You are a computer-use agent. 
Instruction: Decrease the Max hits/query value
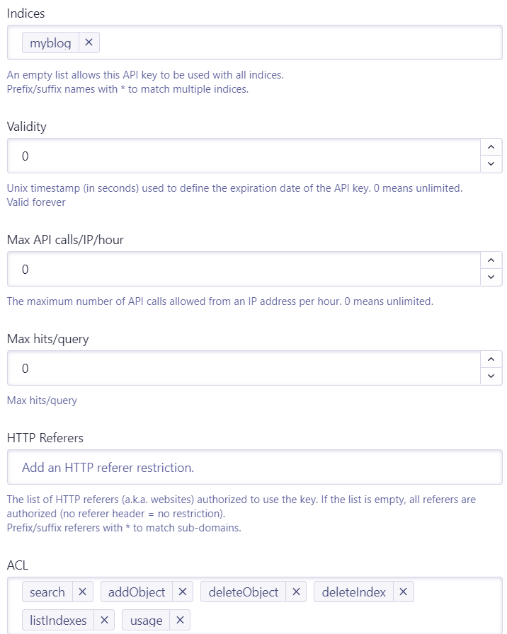[x=491, y=376]
